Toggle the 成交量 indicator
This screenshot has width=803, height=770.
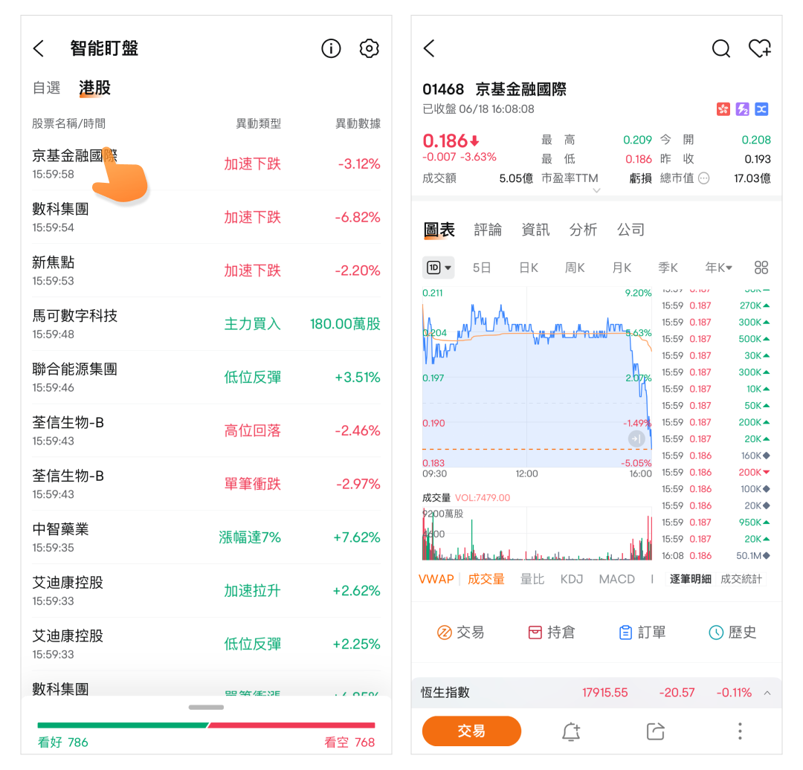486,579
